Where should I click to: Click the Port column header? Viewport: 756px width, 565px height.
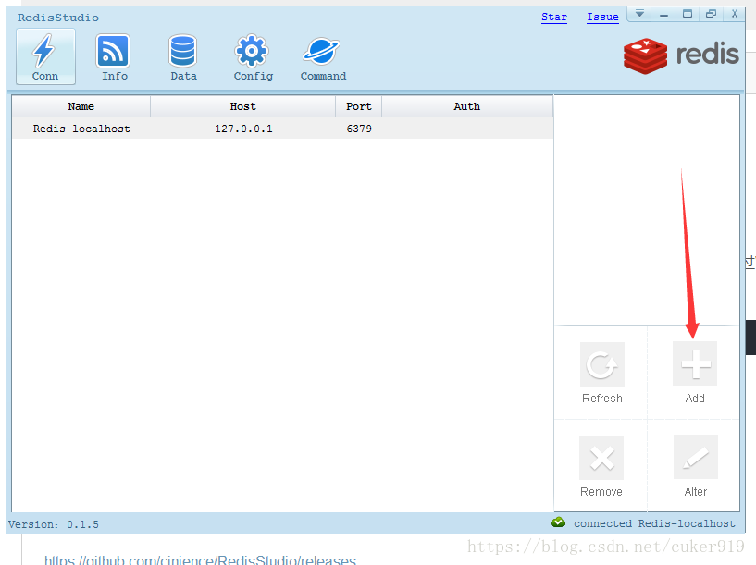click(359, 106)
